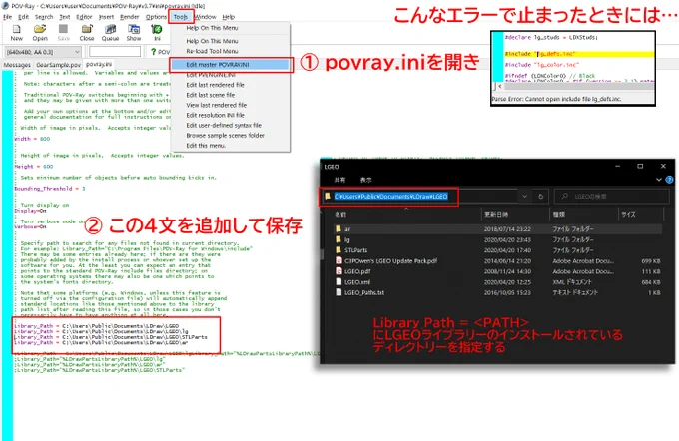Click the greyed Save toolbar icon
The height and width of the screenshot is (441, 679).
coord(63,29)
